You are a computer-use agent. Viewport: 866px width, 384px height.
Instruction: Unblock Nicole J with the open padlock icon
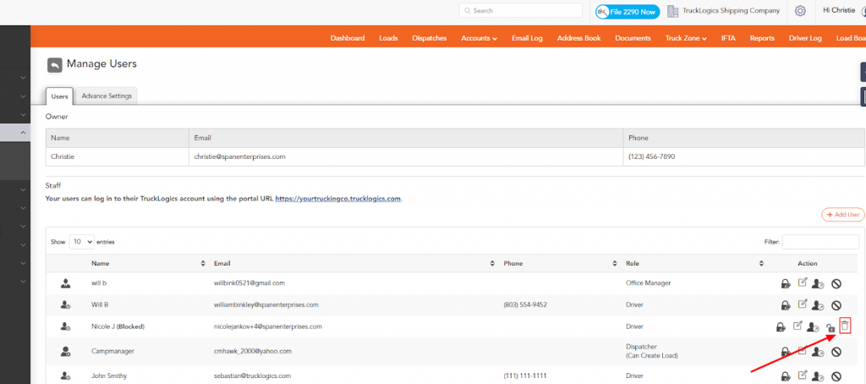coord(830,327)
